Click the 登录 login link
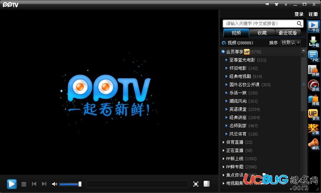Image resolution: width=321 pixels, height=193 pixels. [x=299, y=14]
